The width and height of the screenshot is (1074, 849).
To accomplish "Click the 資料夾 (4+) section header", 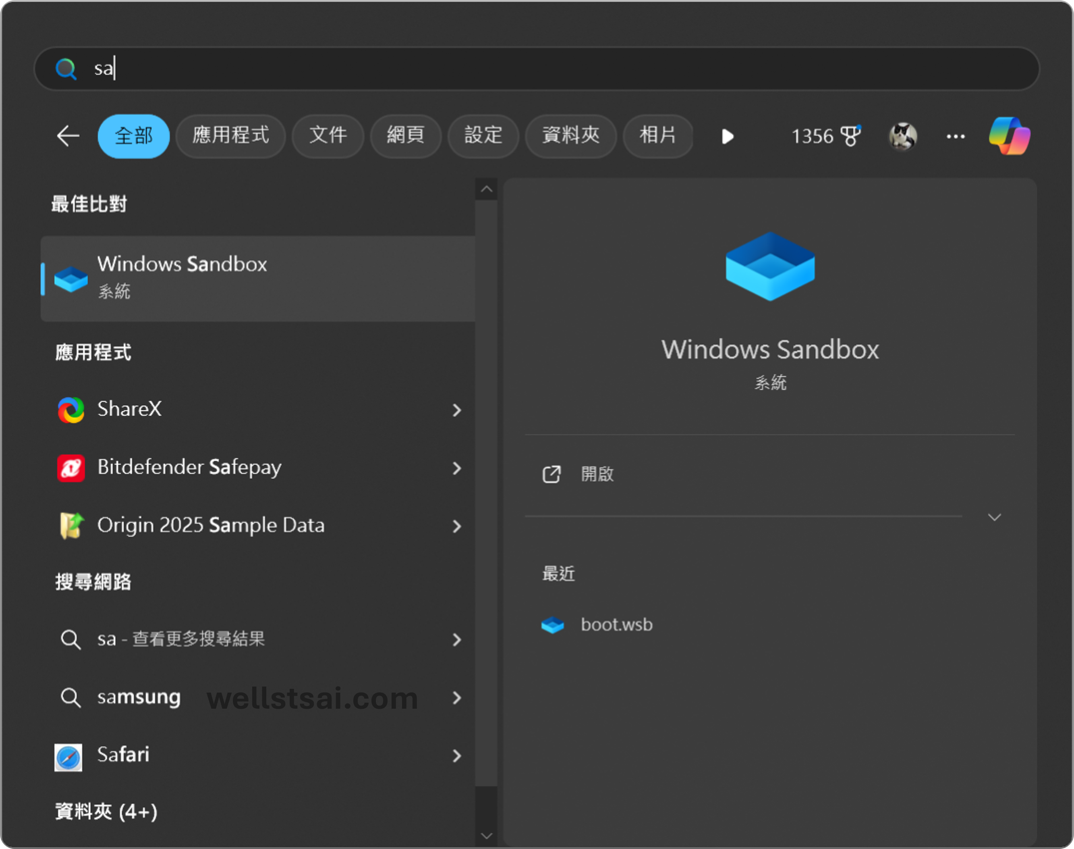I will click(x=106, y=812).
